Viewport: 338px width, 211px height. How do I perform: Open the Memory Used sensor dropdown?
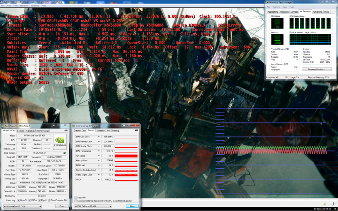pyautogui.click(x=99, y=160)
